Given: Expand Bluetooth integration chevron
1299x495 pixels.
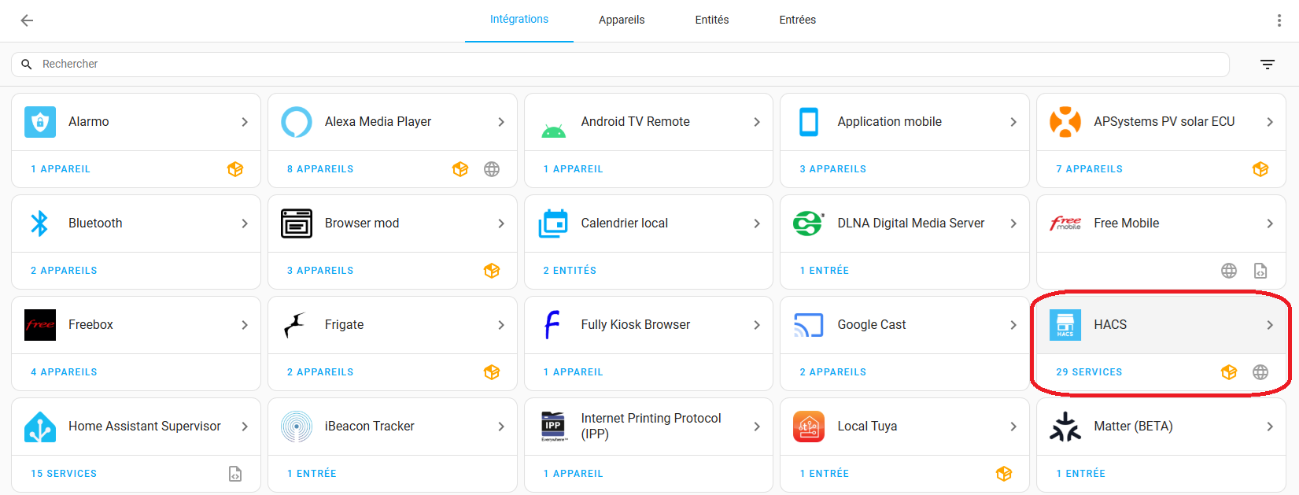Looking at the screenshot, I should tap(245, 223).
